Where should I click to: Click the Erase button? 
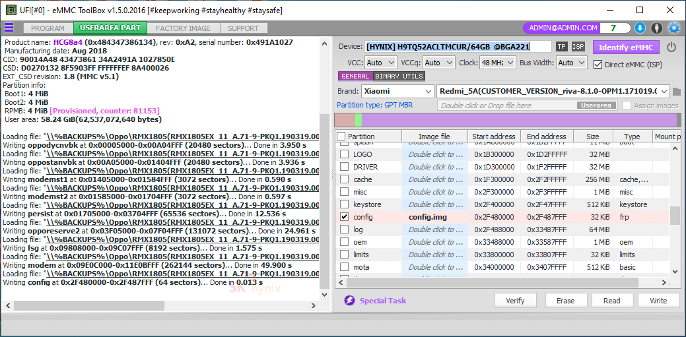click(565, 301)
